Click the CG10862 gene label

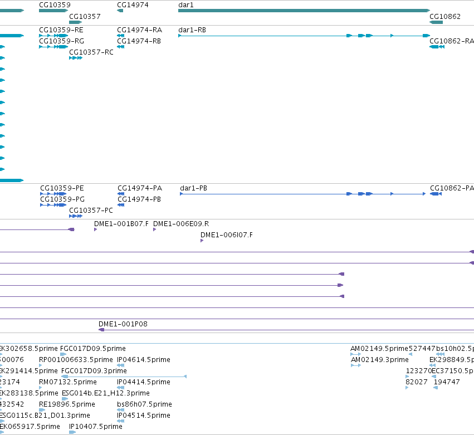[x=445, y=16]
